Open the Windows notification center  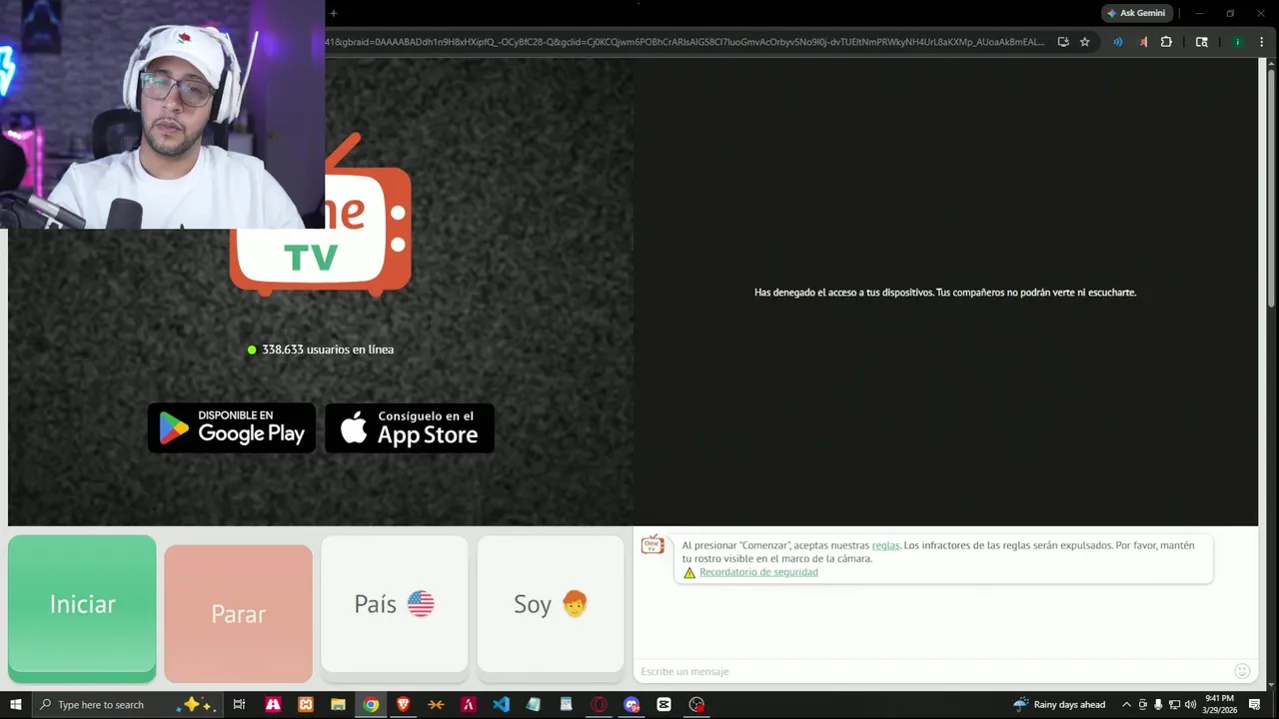[1255, 704]
